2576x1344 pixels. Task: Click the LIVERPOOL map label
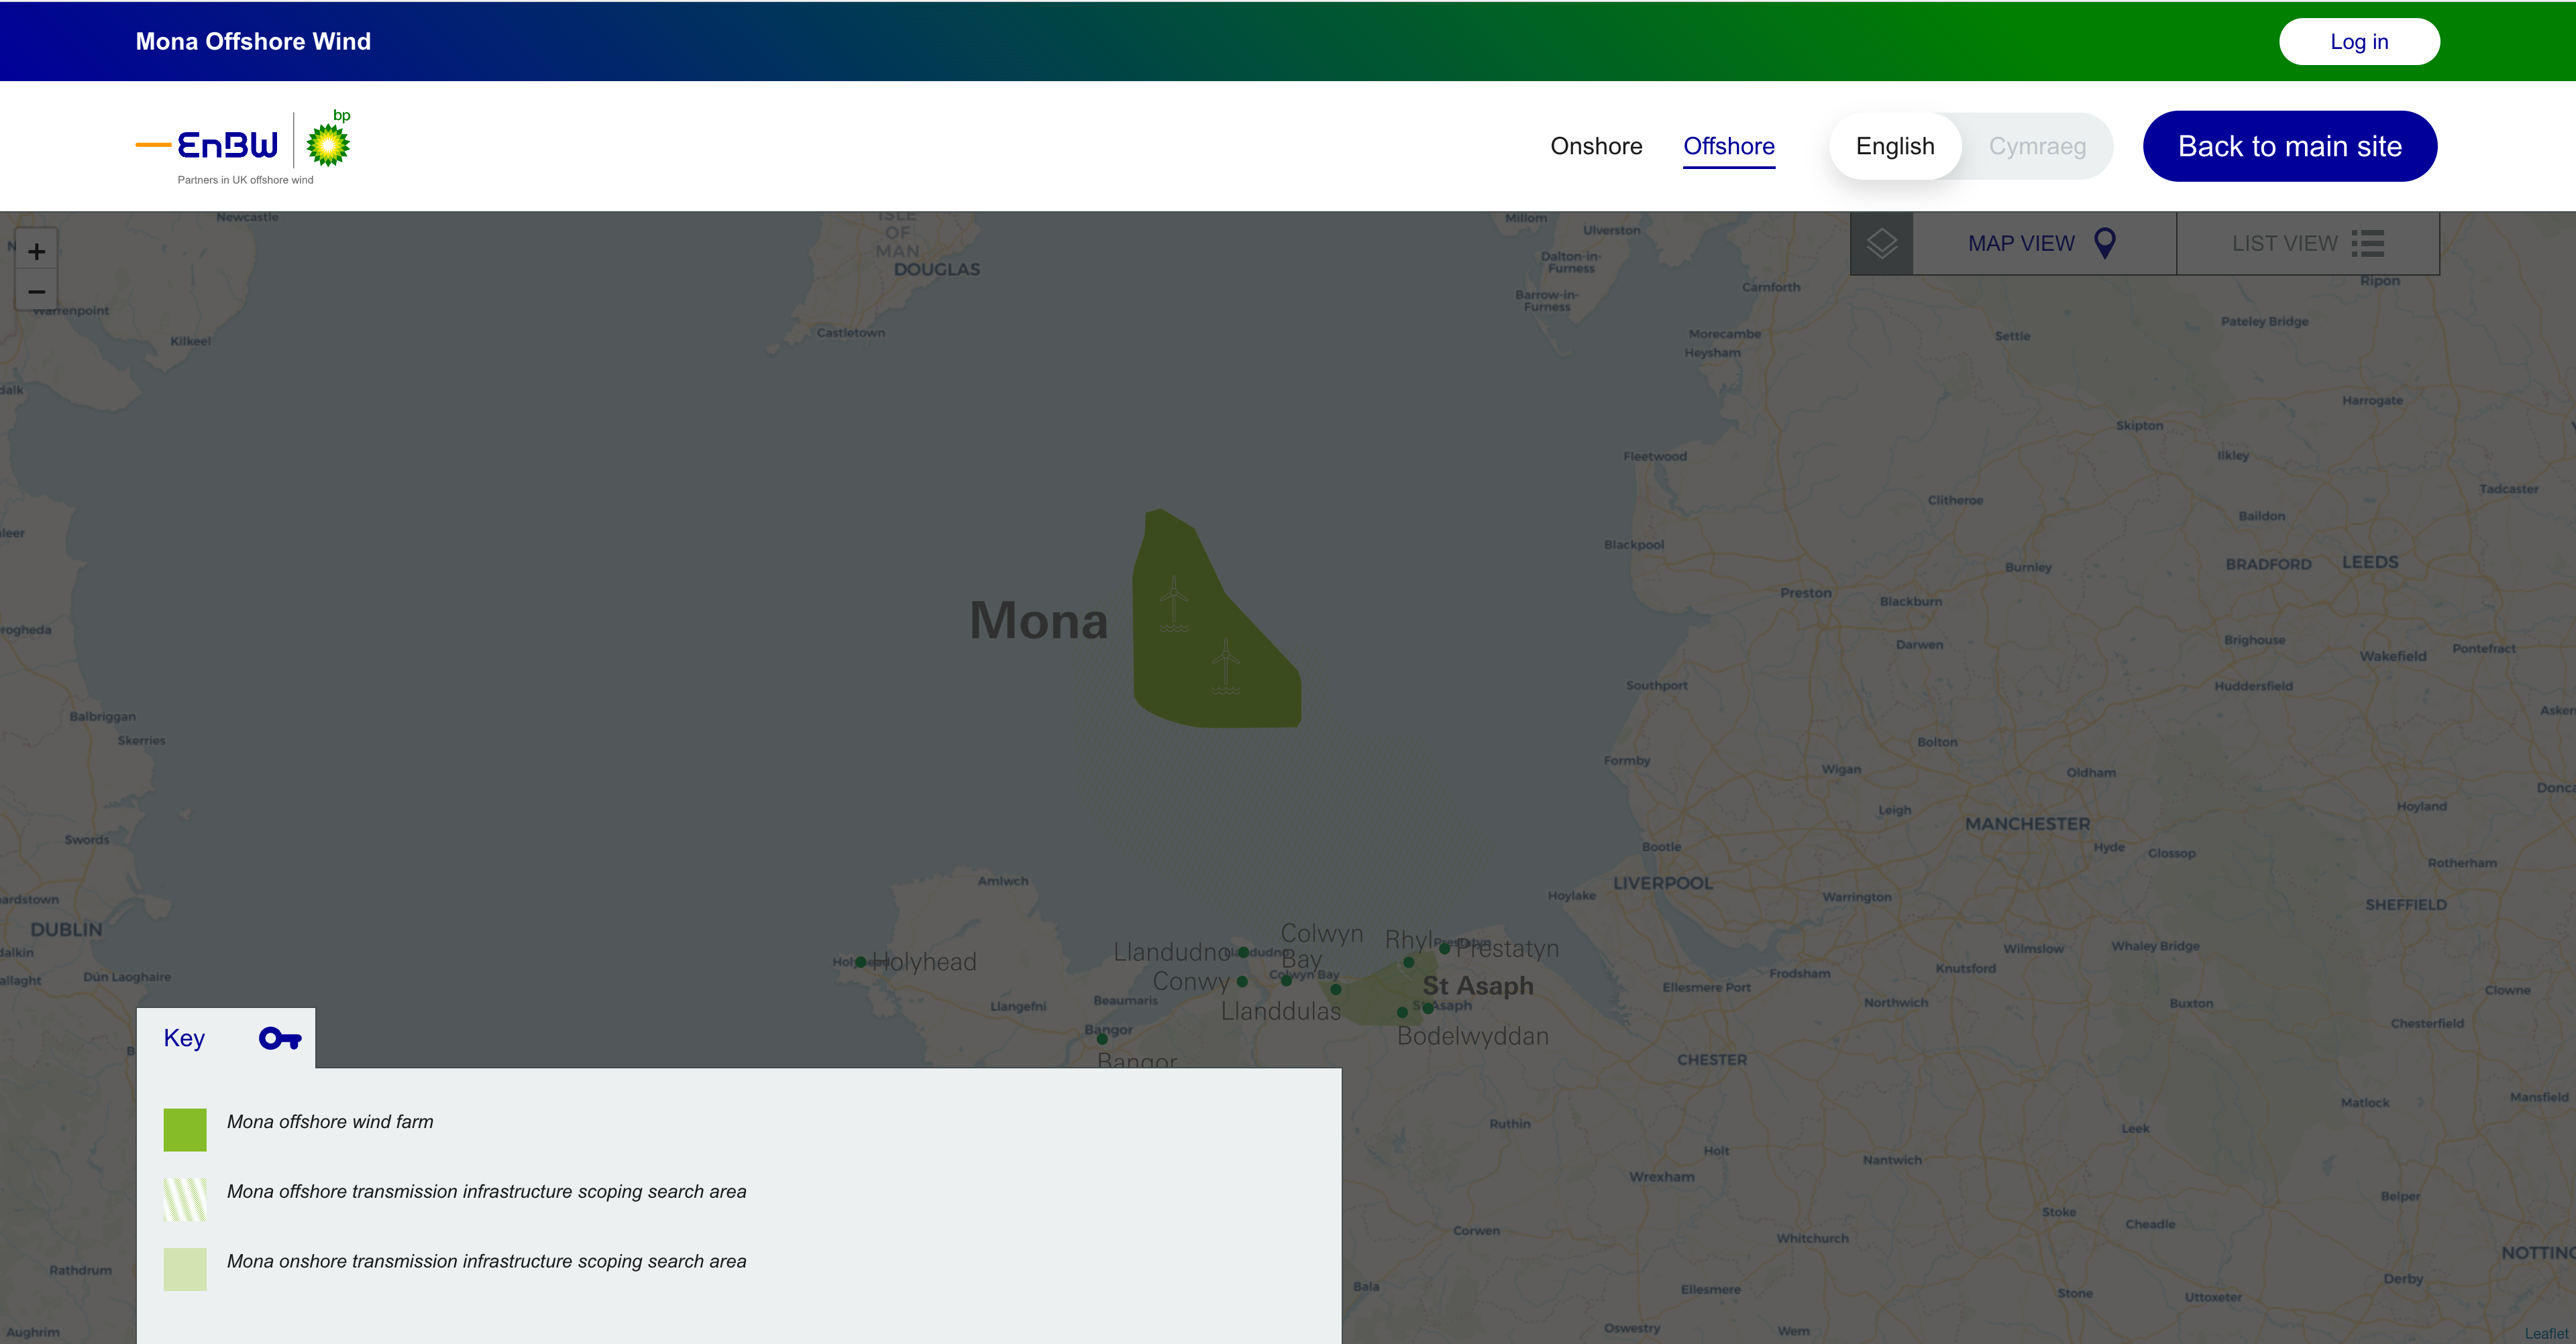(1663, 884)
